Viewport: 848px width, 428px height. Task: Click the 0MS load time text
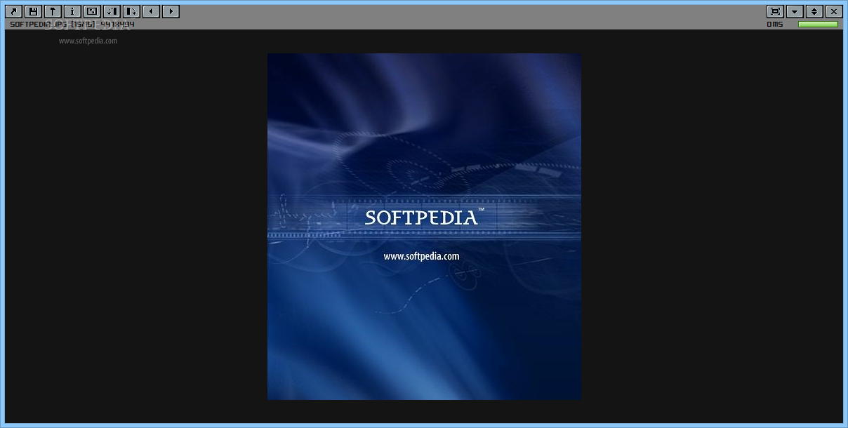775,24
